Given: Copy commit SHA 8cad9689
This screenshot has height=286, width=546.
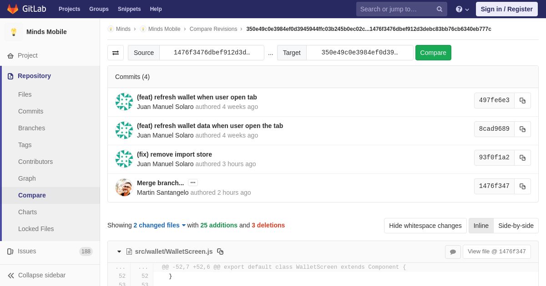Looking at the screenshot, I should click(x=522, y=129).
